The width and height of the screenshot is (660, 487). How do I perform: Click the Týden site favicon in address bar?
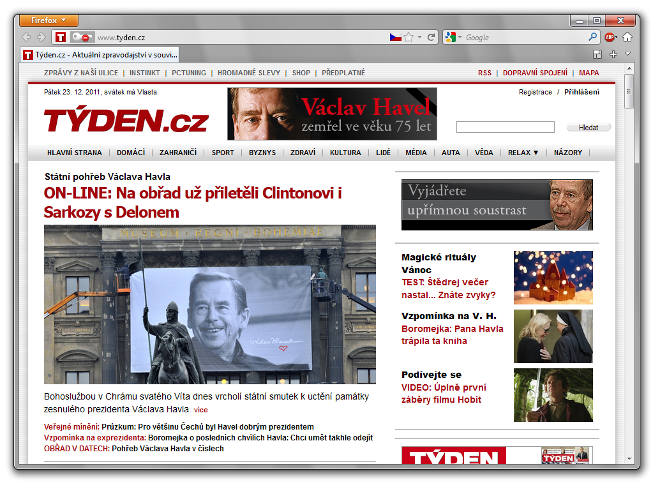click(x=61, y=37)
